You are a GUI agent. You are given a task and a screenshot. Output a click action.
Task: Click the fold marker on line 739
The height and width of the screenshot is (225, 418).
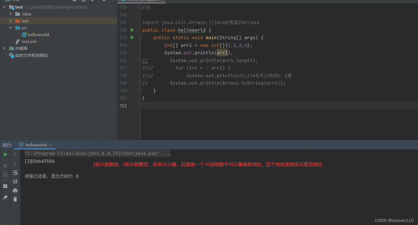pyautogui.click(x=140, y=7)
